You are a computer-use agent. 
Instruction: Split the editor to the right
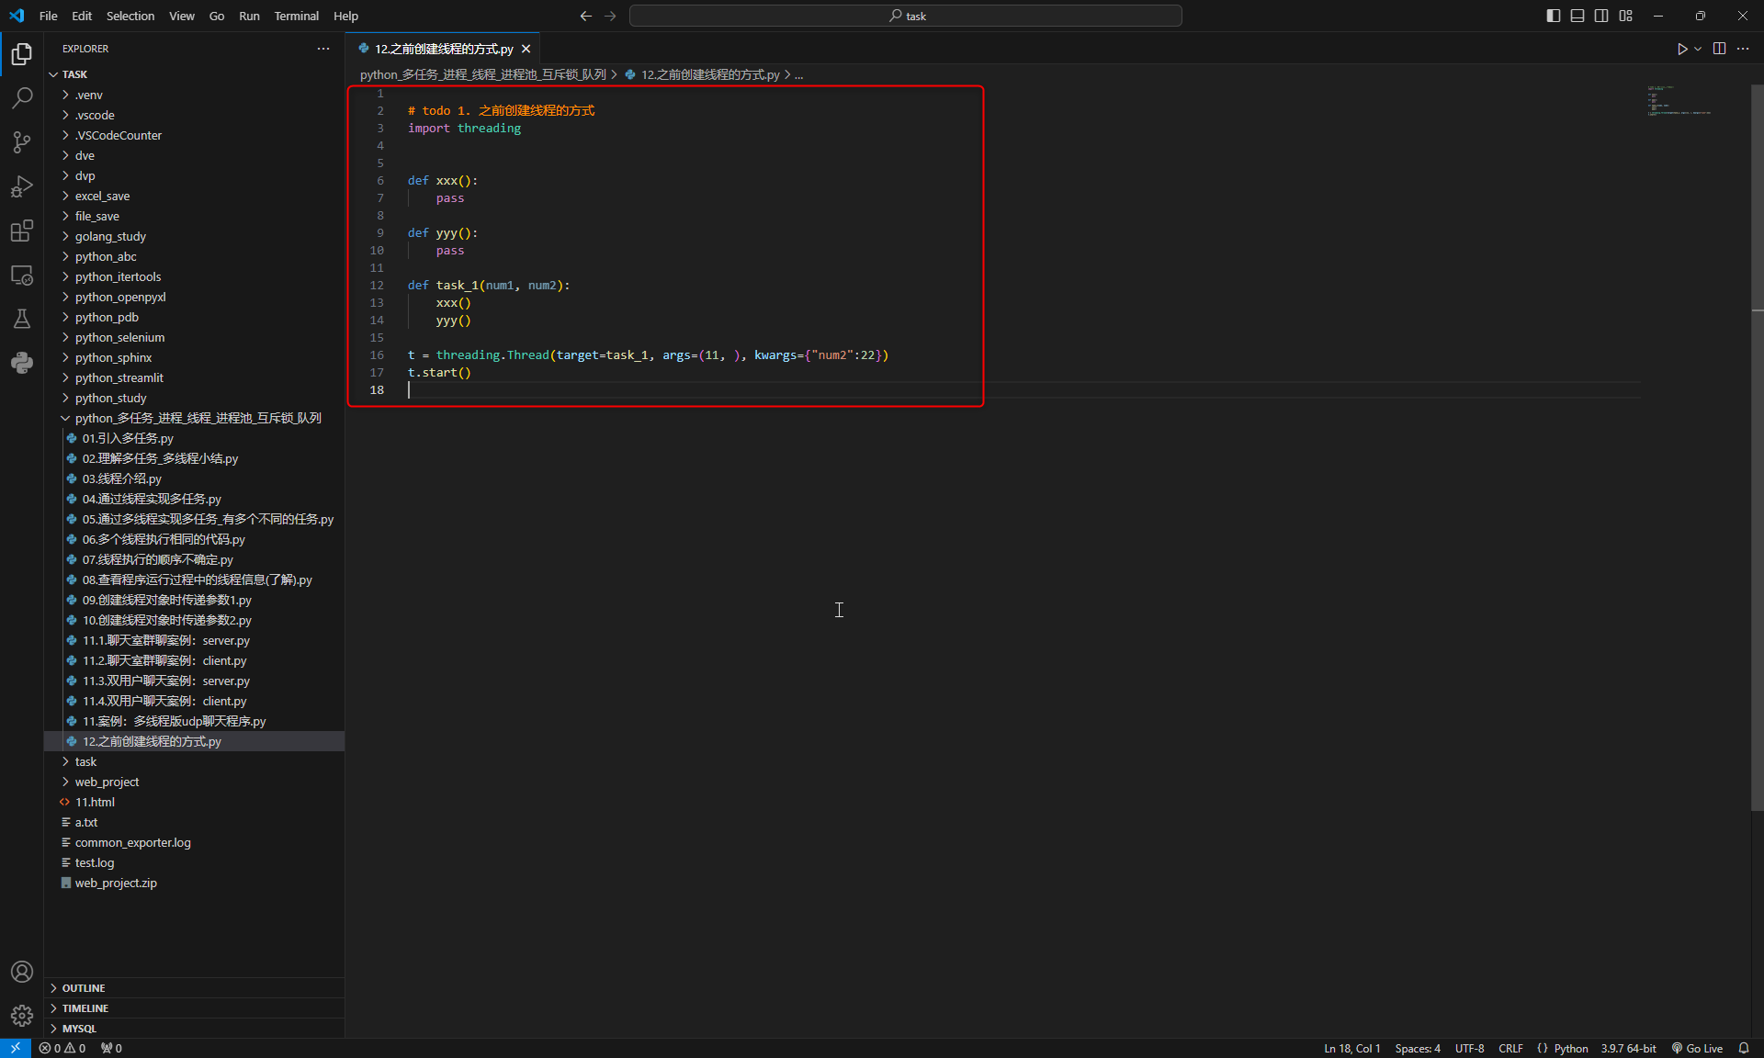[1719, 49]
